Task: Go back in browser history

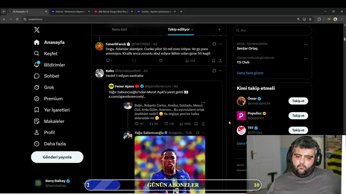Action: click(x=4, y=19)
